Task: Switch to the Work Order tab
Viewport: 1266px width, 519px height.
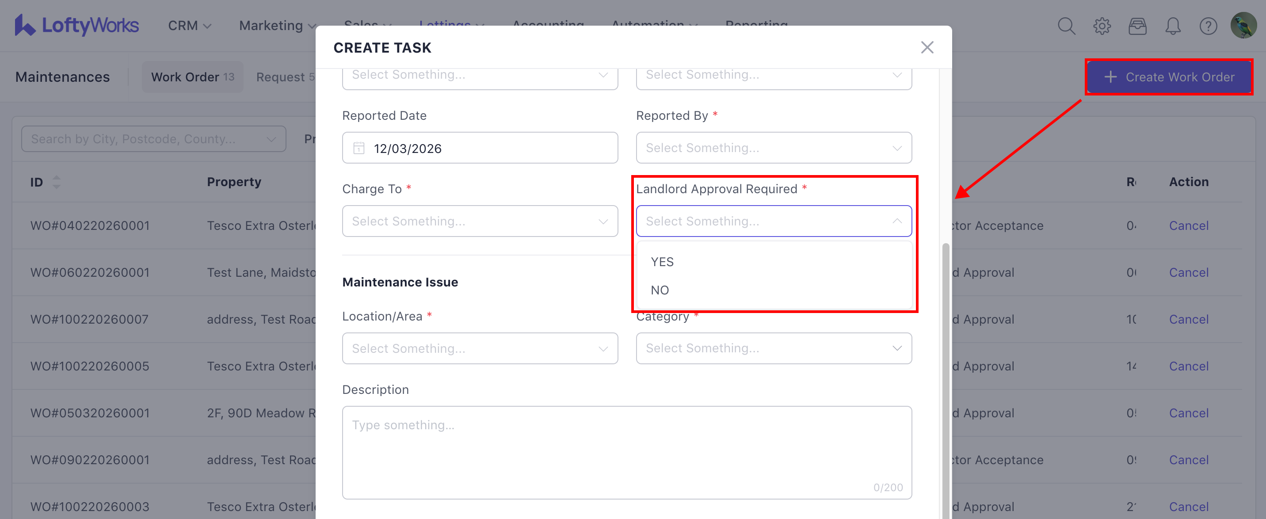Action: tap(192, 77)
